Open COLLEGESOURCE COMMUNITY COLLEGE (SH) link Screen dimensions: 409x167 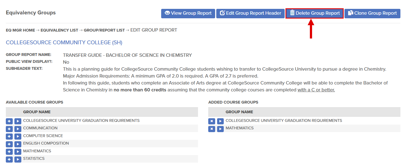64,43
